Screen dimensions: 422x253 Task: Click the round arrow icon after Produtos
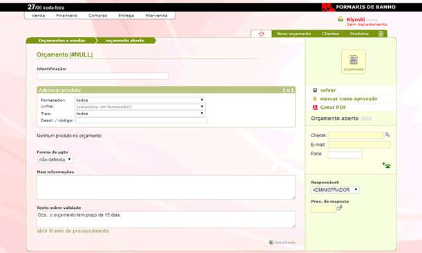381,34
